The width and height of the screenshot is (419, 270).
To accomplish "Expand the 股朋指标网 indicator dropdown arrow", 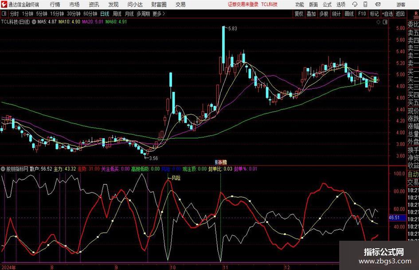I will tap(3, 169).
